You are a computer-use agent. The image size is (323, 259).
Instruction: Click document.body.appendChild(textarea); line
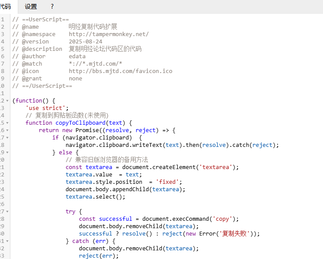(x=125, y=189)
